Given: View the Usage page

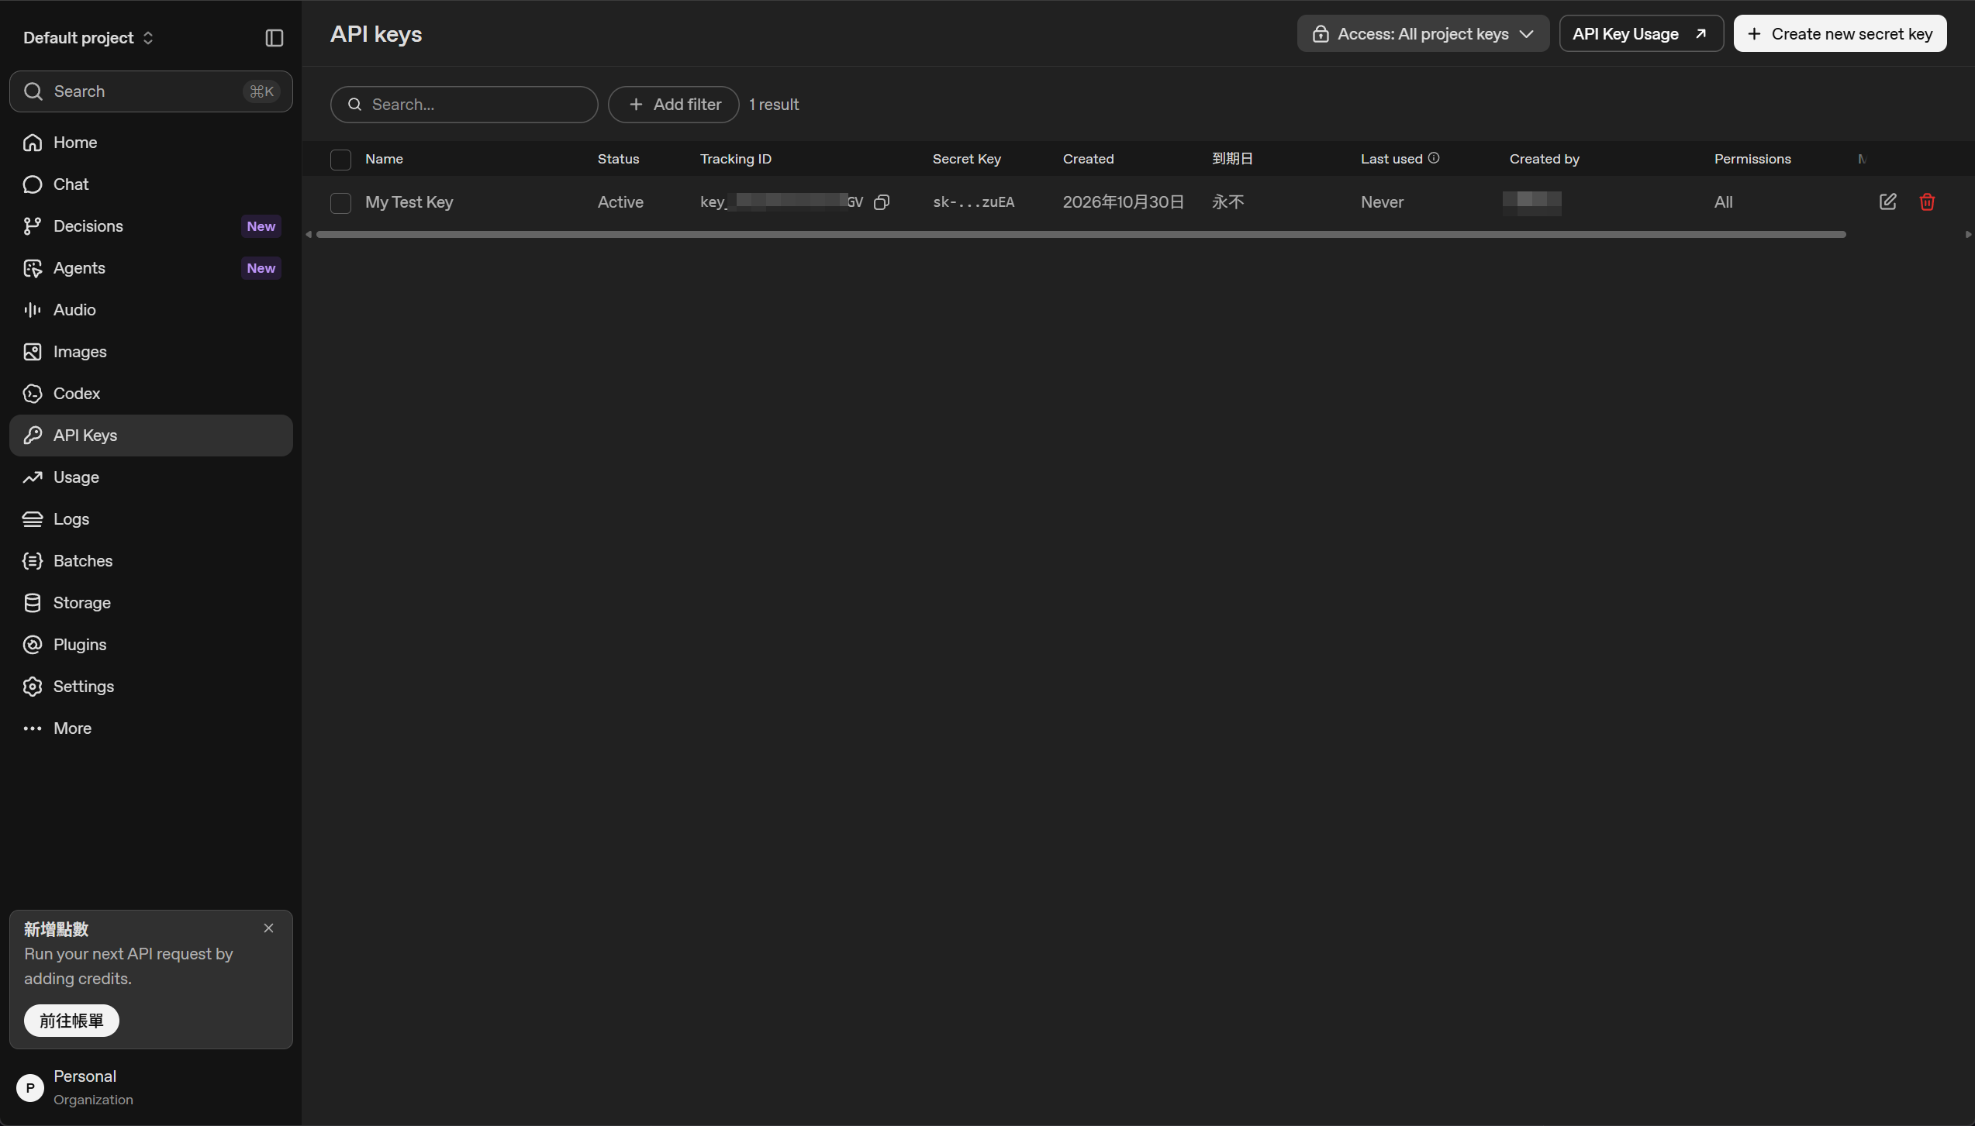Looking at the screenshot, I should tap(151, 477).
